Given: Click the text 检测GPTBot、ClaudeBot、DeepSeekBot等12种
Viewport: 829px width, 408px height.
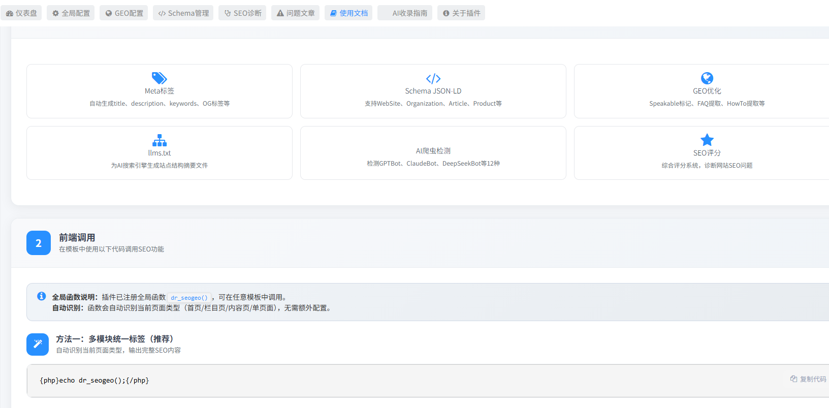Looking at the screenshot, I should pos(433,164).
